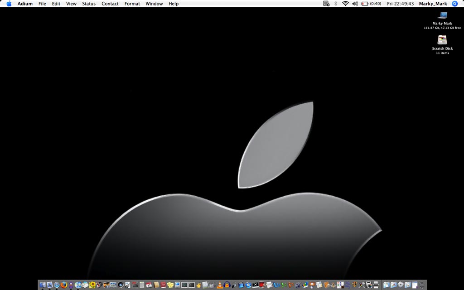Open the View menu
This screenshot has height=290, width=464.
(71, 4)
